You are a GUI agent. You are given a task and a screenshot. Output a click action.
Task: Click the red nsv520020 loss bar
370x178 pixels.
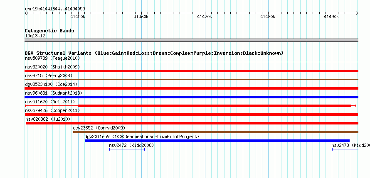tap(192, 71)
